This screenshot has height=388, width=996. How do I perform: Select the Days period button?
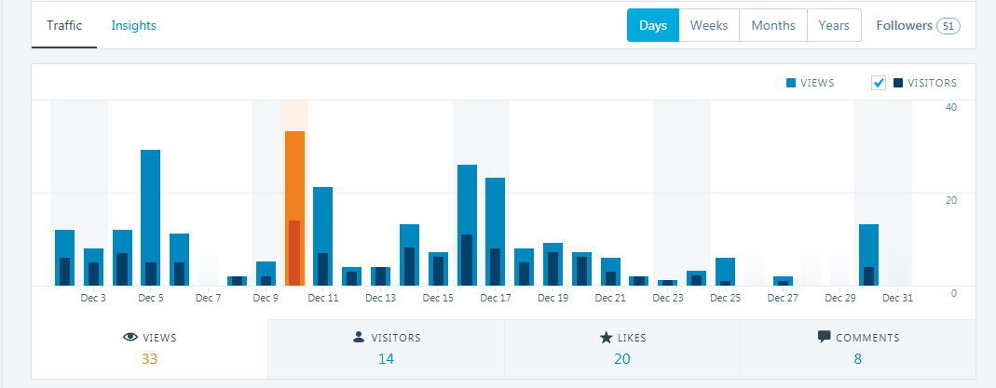point(653,26)
